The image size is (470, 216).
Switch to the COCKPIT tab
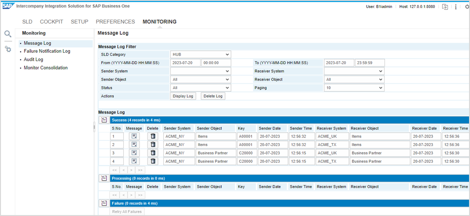pyautogui.click(x=51, y=22)
